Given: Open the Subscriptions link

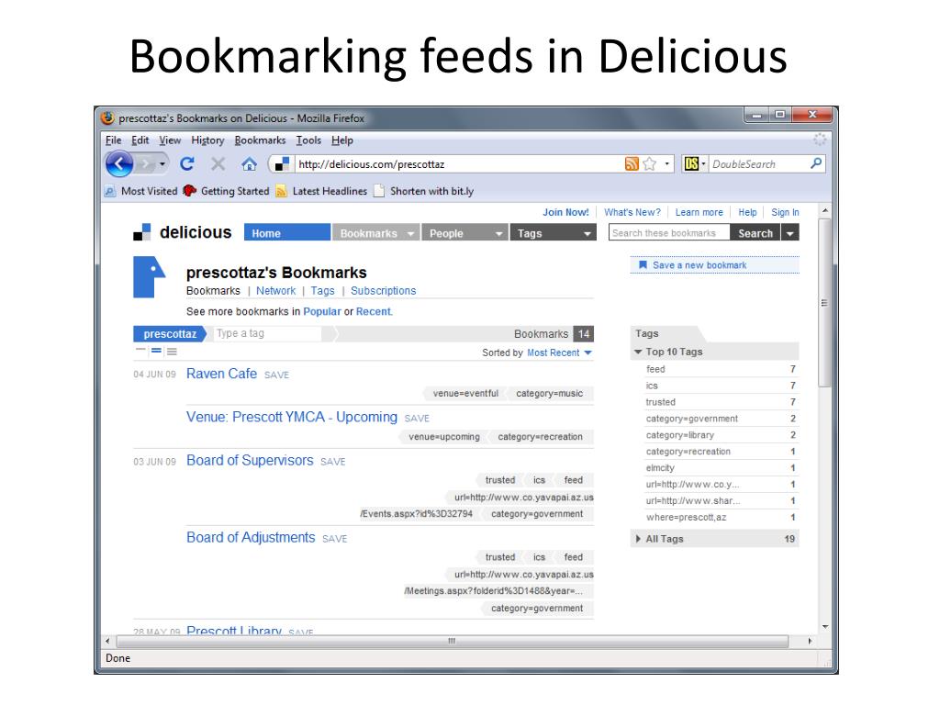Looking at the screenshot, I should pos(383,291).
